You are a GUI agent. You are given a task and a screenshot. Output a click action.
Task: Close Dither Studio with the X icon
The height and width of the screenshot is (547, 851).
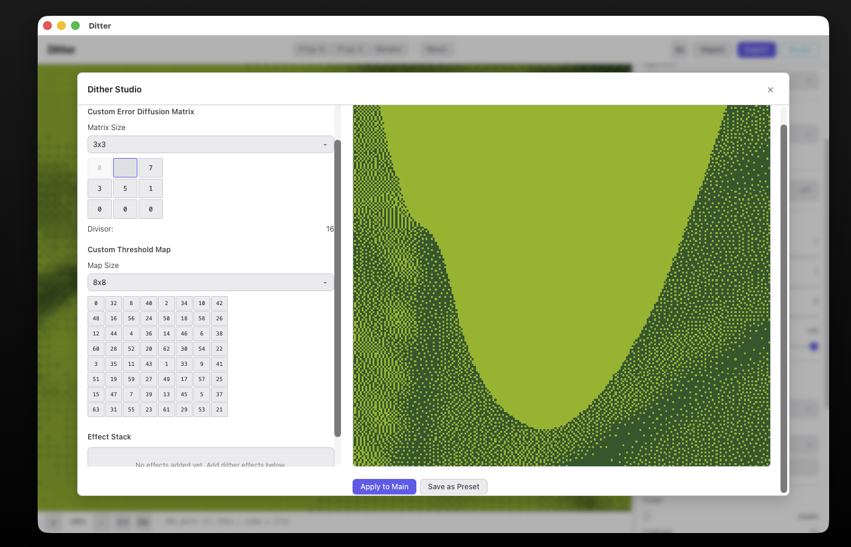point(770,89)
